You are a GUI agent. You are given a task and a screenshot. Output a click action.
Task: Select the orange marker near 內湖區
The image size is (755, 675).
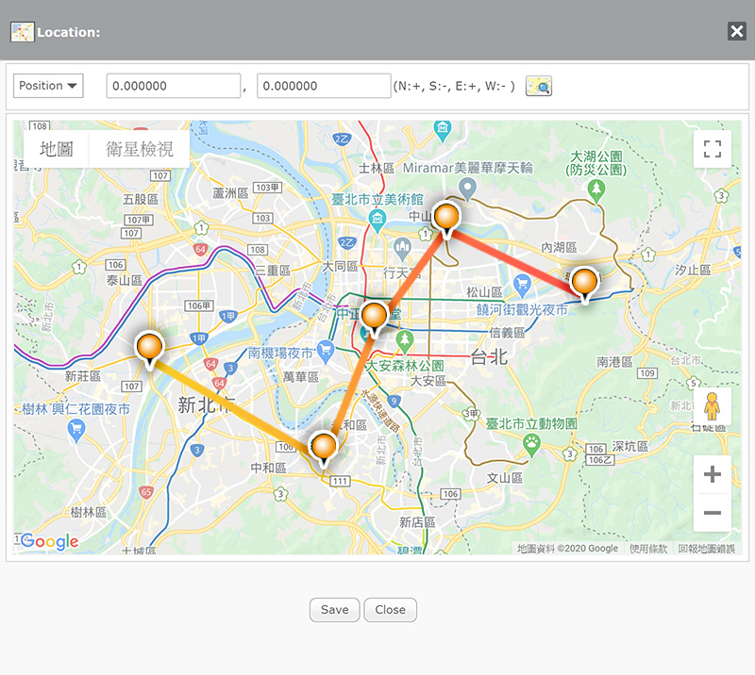pos(584,285)
